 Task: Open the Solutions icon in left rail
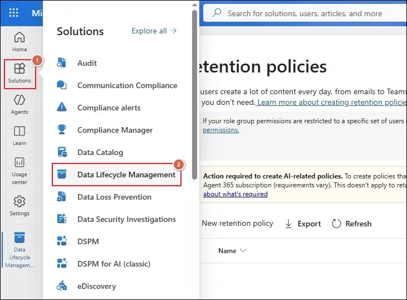click(x=19, y=69)
